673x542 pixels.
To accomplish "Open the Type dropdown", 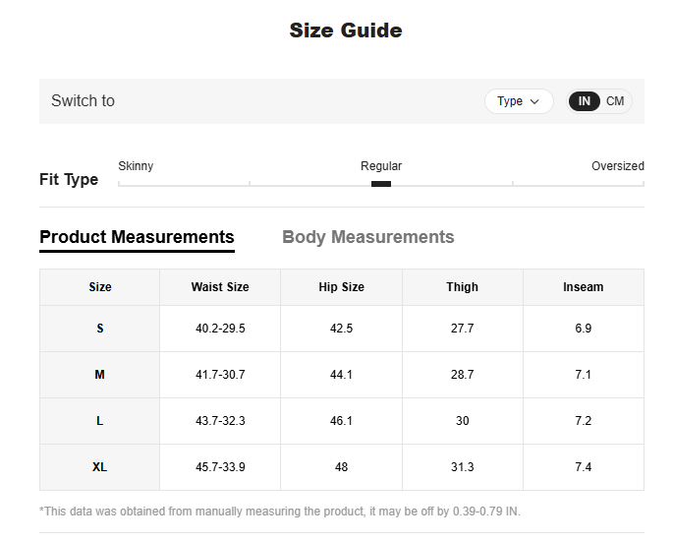I will coord(519,101).
